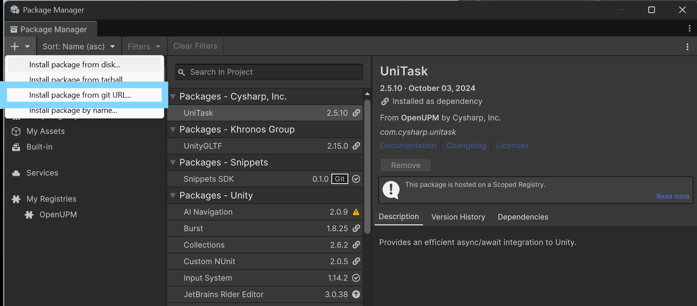The width and height of the screenshot is (697, 306).
Task: Select JetBrains Rider Editor package
Action: click(x=265, y=294)
